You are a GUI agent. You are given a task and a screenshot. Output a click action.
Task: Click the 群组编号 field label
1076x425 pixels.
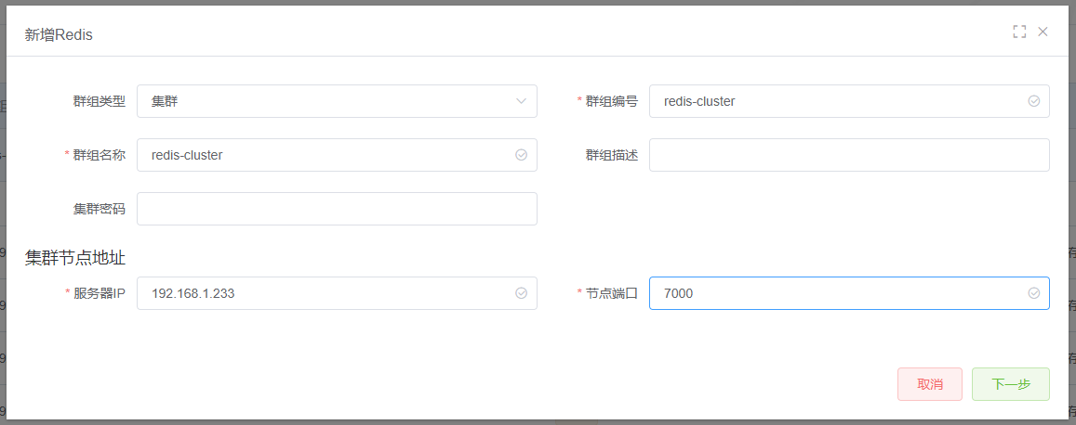point(611,101)
